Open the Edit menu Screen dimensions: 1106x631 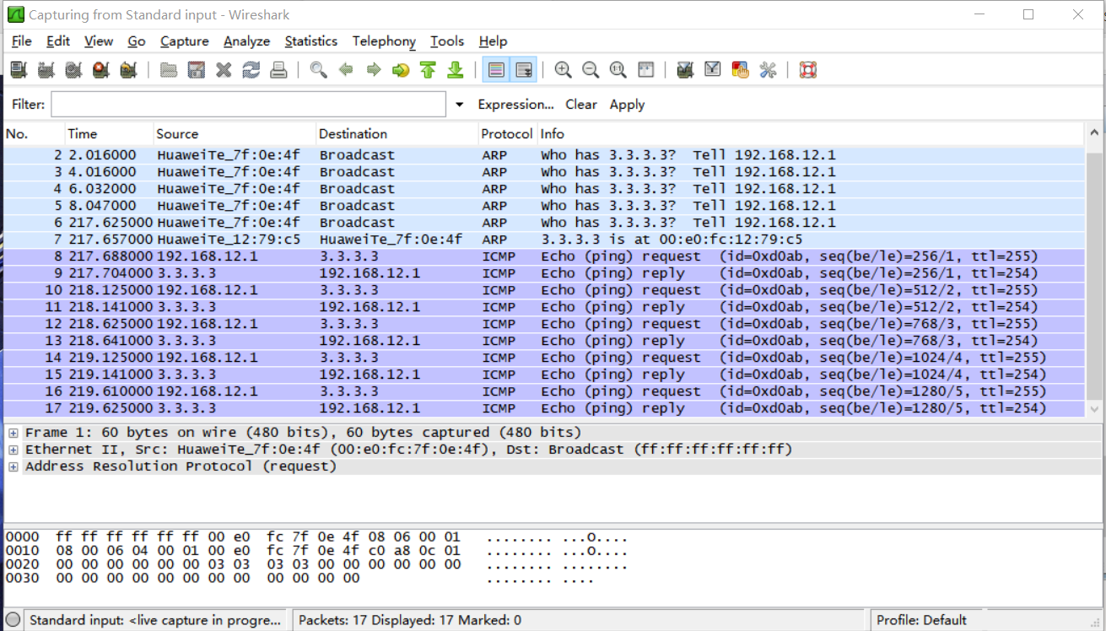click(58, 41)
